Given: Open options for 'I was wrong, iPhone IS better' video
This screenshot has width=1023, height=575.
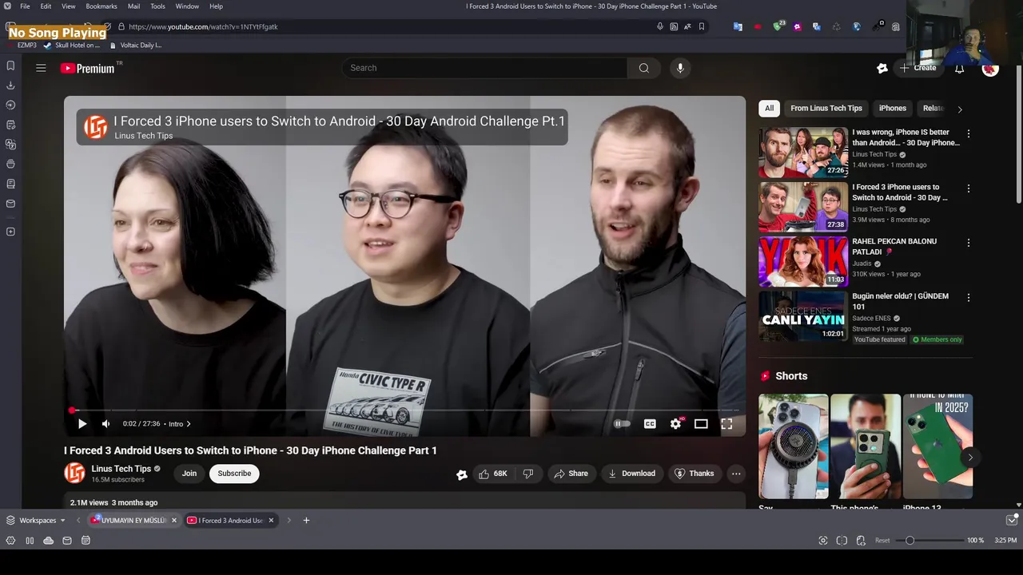Looking at the screenshot, I should coord(969,133).
